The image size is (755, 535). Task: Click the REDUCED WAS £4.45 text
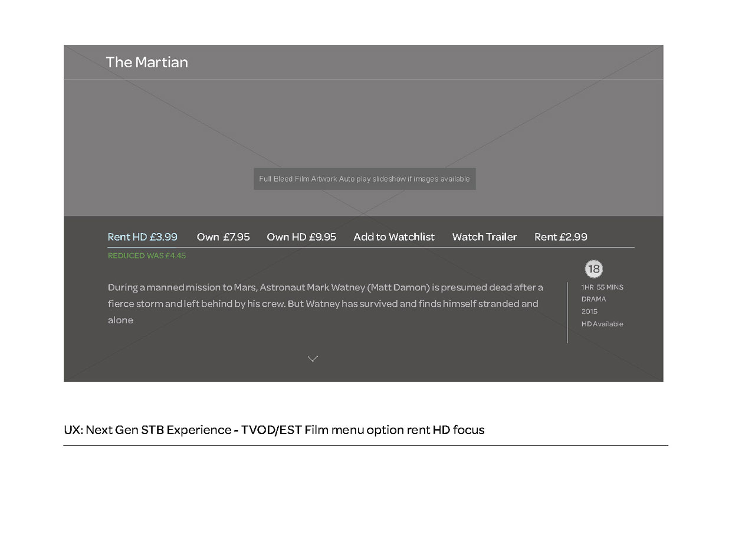(147, 255)
